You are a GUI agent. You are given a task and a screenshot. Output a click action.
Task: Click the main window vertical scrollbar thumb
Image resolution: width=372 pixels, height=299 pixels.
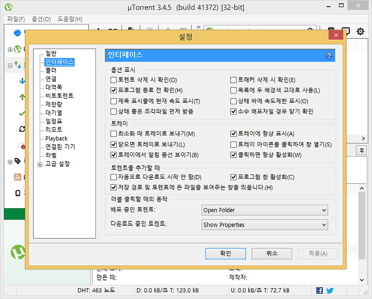point(362,226)
